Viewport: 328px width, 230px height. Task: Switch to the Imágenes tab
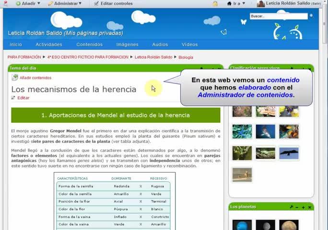128,45
